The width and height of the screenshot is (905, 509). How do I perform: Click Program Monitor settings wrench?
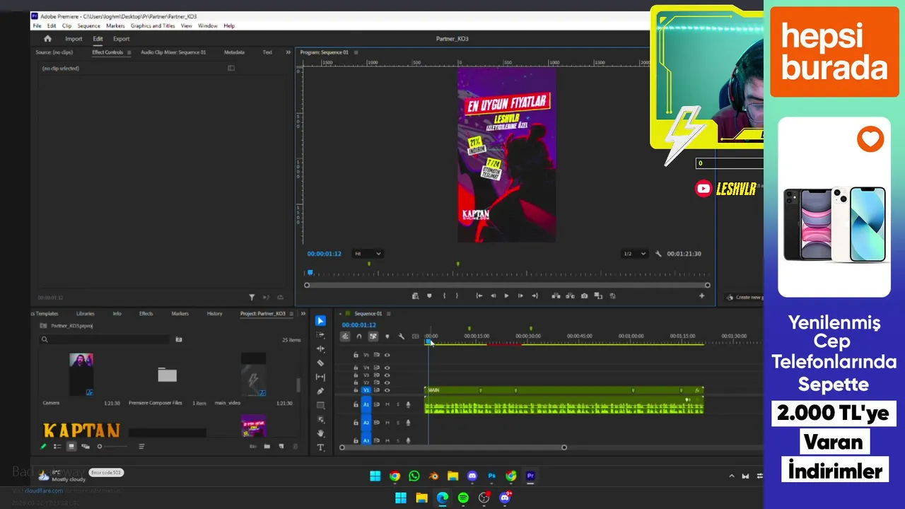(658, 254)
